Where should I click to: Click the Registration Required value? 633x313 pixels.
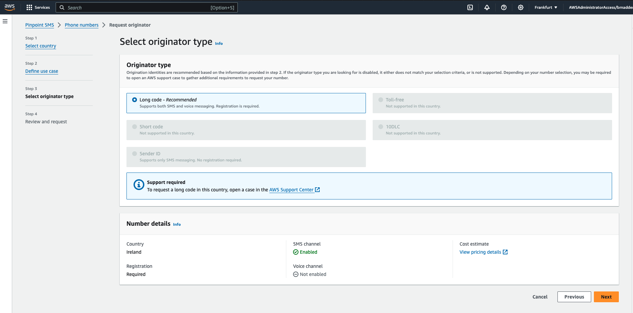tap(136, 274)
